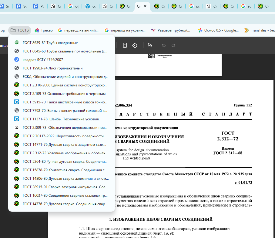Switch to the tab with blue cube icon
This screenshot has height=238, width=275.
click(x=90, y=6)
